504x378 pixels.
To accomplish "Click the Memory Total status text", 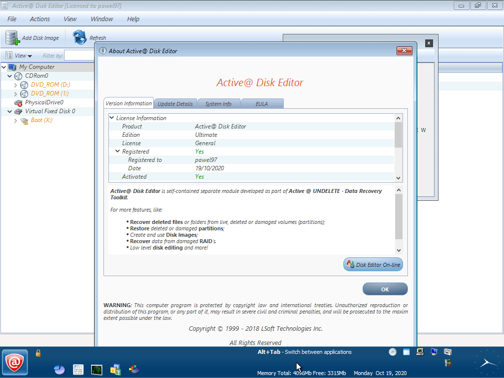I will point(302,373).
